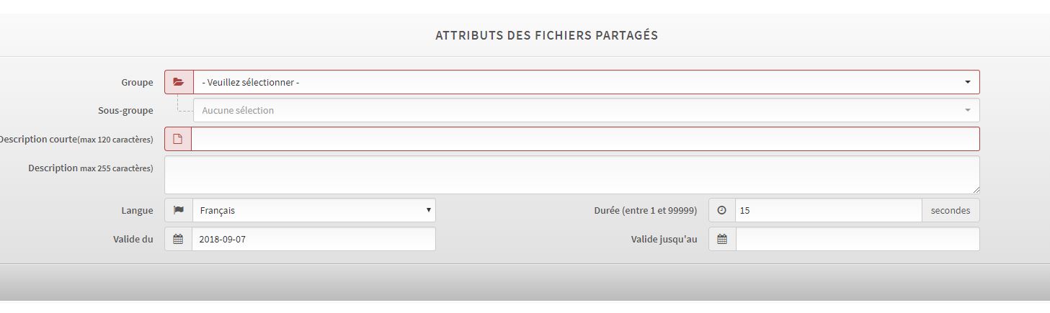Click the folder icon beside Groupe
The image size is (1050, 313).
click(179, 82)
